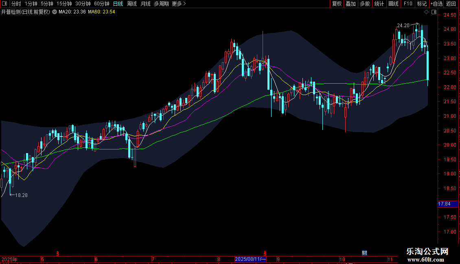This screenshot has height=264, width=460.
Task: Open the 复权 adjustment menu
Action: pyautogui.click(x=337, y=4)
